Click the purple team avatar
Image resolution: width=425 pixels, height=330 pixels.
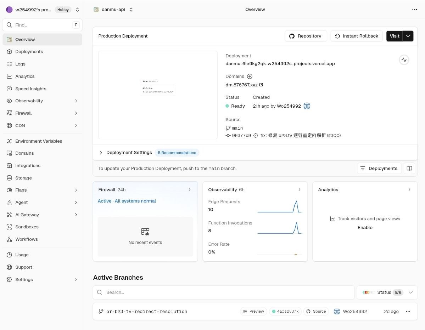pyautogui.click(x=9, y=10)
